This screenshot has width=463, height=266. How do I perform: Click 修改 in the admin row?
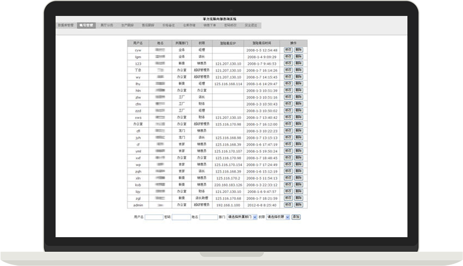[288, 205]
